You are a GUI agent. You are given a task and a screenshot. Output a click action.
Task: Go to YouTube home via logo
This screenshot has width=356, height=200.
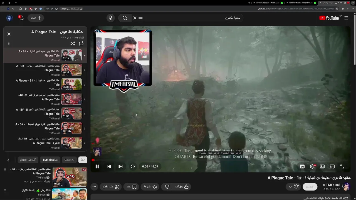329,18
